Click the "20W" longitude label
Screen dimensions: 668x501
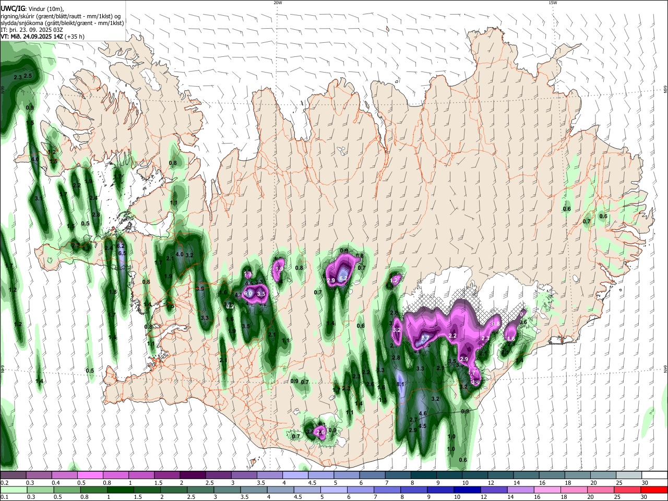click(278, 3)
